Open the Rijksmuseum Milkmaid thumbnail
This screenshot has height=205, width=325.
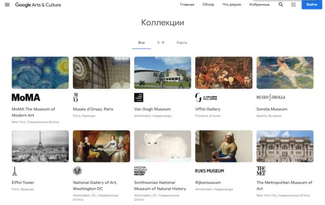pos(224,146)
